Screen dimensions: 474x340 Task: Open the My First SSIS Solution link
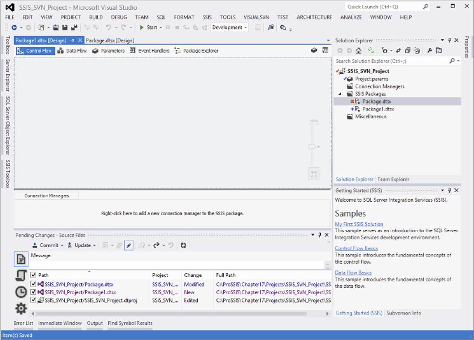coord(359,224)
